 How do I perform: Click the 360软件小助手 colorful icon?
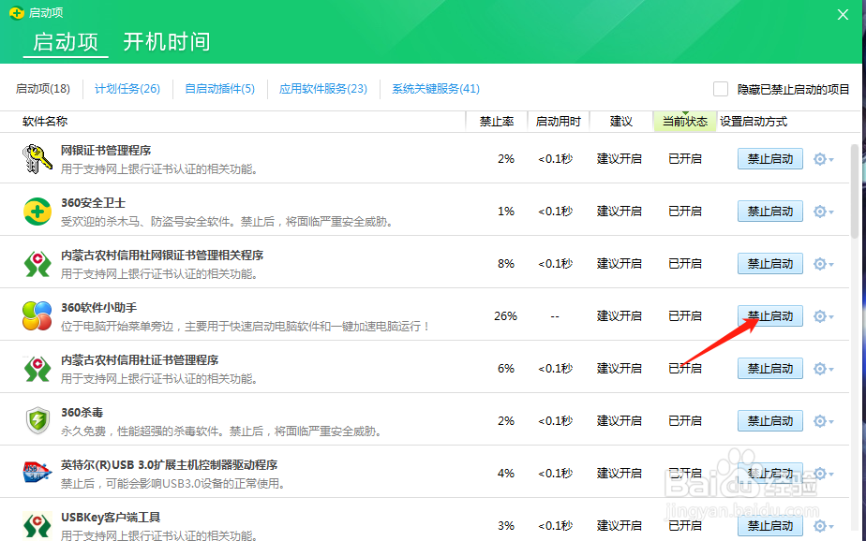37,316
